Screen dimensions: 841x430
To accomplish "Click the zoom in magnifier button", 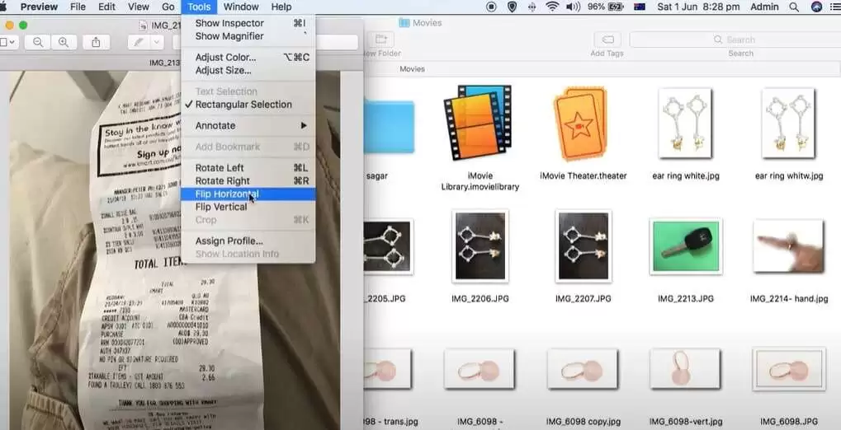I will tap(64, 41).
